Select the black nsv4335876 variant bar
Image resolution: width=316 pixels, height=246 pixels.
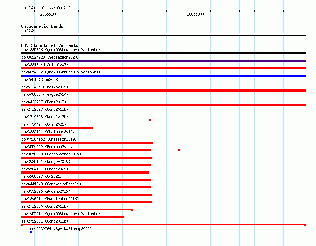pos(163,53)
